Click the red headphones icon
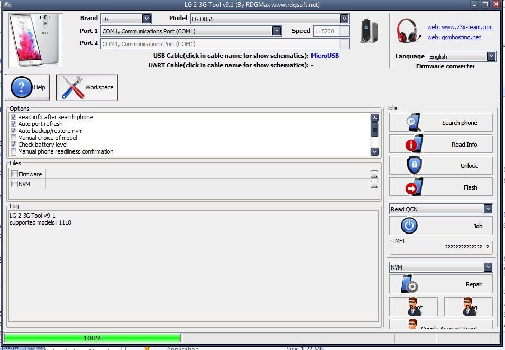The image size is (505, 350). pos(408,31)
